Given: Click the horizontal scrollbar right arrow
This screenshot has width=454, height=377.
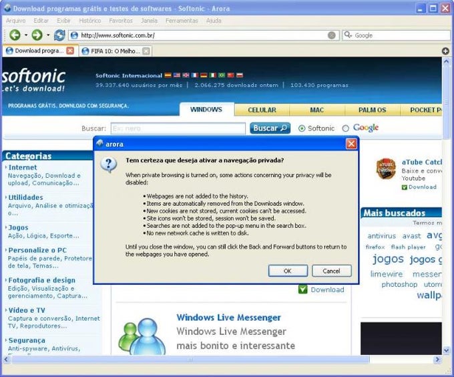Looking at the screenshot, I should tap(437, 360).
